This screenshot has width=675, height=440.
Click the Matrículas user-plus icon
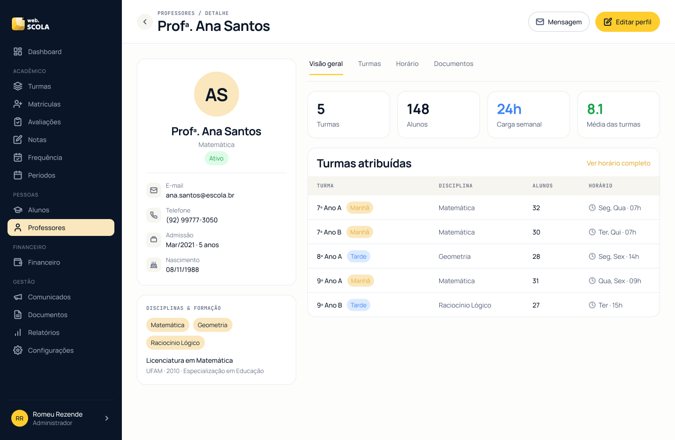[x=18, y=104]
